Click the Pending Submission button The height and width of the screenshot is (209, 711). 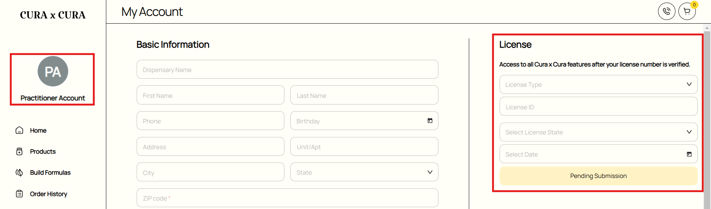(x=598, y=176)
